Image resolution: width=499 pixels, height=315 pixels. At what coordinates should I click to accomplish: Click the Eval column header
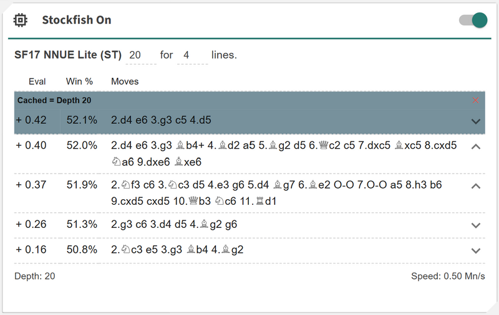(x=37, y=82)
